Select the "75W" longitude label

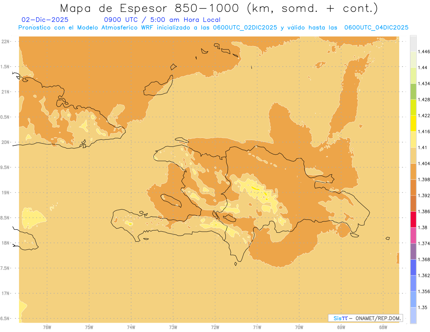89,327
